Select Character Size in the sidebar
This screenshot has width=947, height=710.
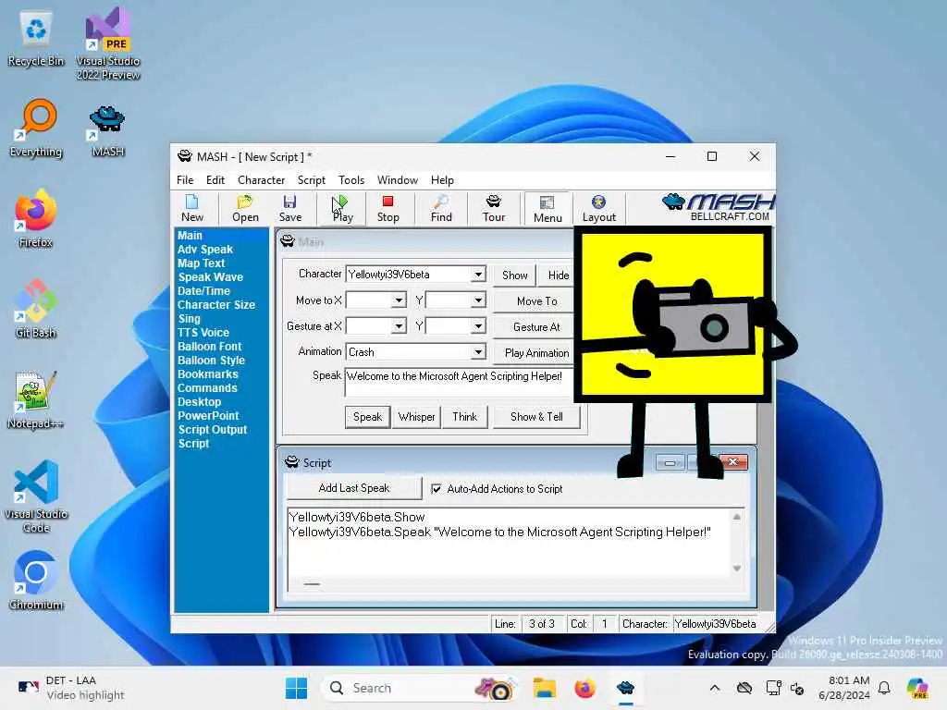[x=216, y=305]
